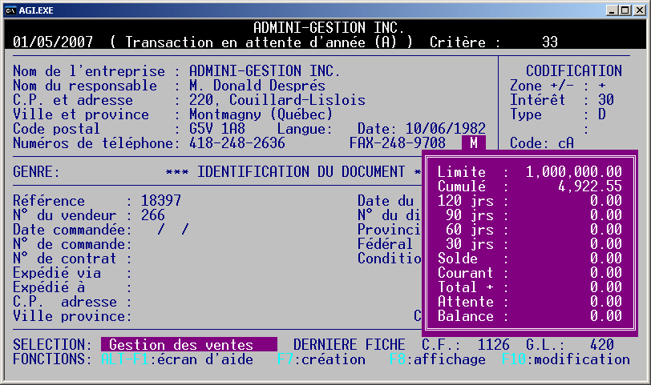Select the highlighted Gestion des ventes field
The height and width of the screenshot is (385, 651).
188,345
